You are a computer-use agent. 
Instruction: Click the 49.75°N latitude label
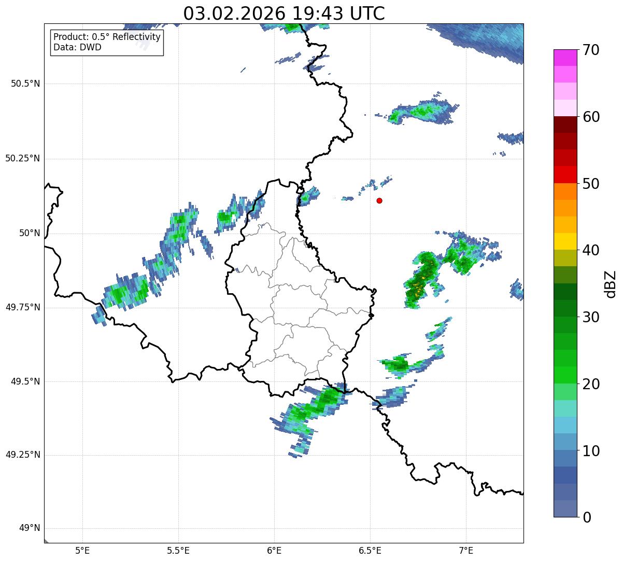[x=23, y=307]
